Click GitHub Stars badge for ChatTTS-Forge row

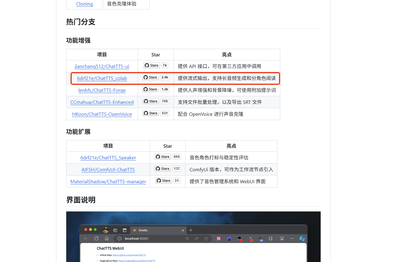click(150, 89)
